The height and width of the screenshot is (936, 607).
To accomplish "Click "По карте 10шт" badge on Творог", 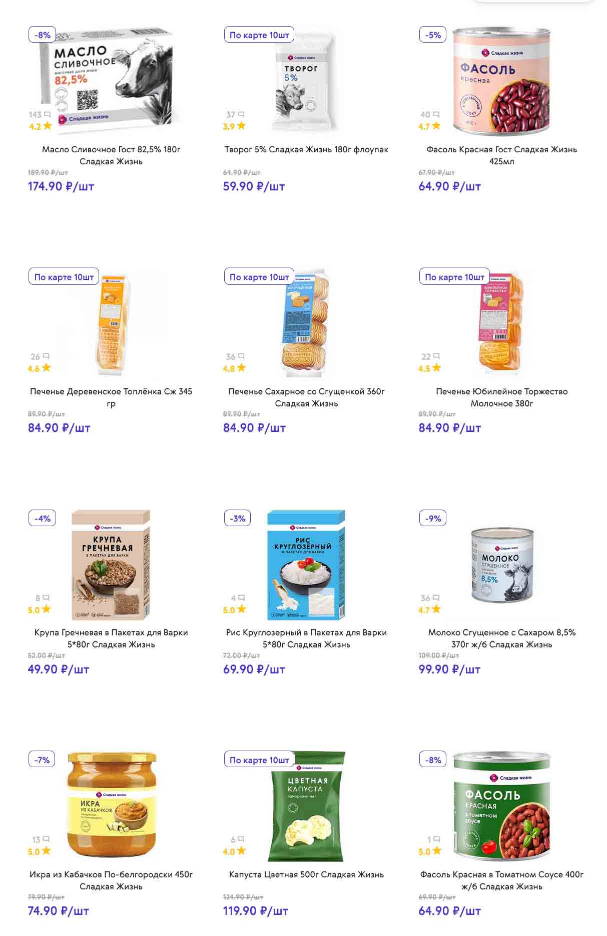I will click(259, 35).
